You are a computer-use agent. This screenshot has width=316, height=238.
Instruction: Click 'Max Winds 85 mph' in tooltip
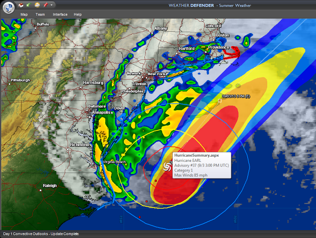point(191,175)
